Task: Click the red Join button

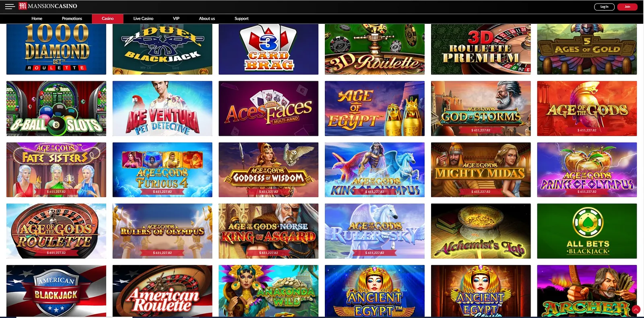Action: point(627,7)
